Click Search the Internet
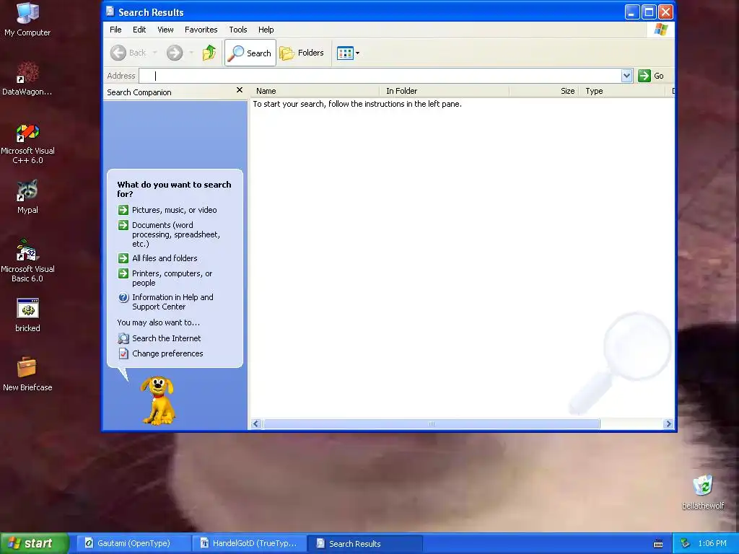This screenshot has width=739, height=554. point(159,338)
